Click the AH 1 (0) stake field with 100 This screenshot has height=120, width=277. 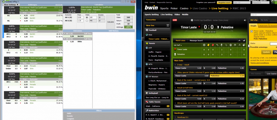click(x=93, y=18)
